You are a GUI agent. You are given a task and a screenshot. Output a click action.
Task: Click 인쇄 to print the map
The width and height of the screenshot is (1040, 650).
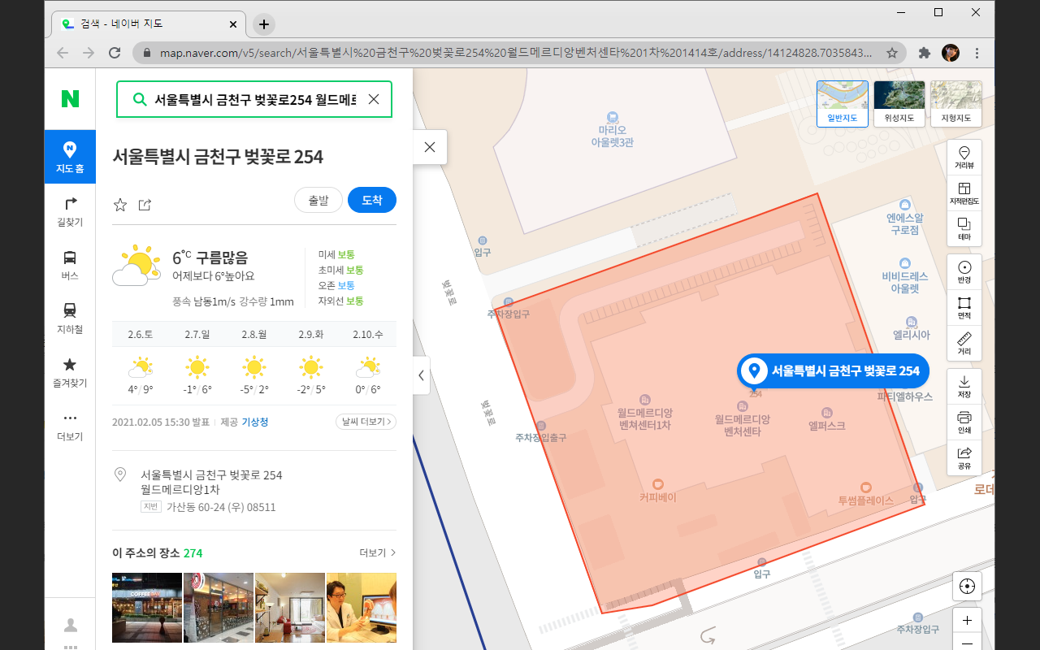pyautogui.click(x=964, y=422)
